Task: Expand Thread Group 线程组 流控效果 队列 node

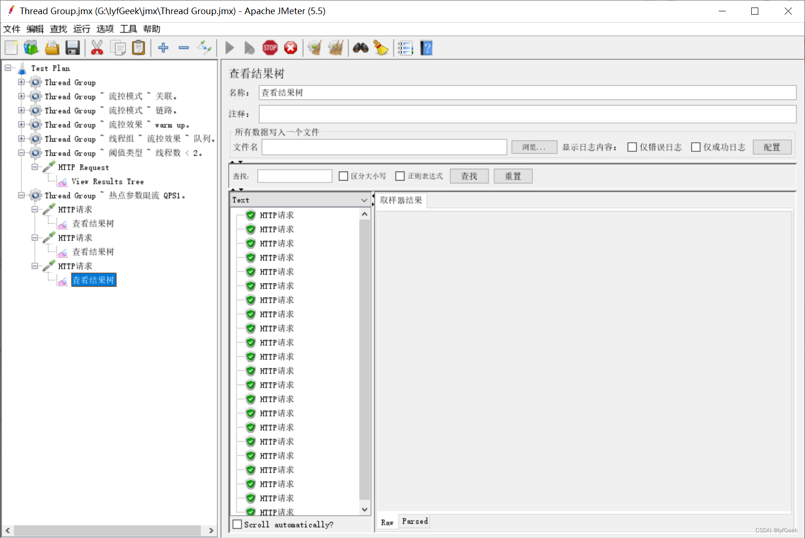Action: click(22, 139)
